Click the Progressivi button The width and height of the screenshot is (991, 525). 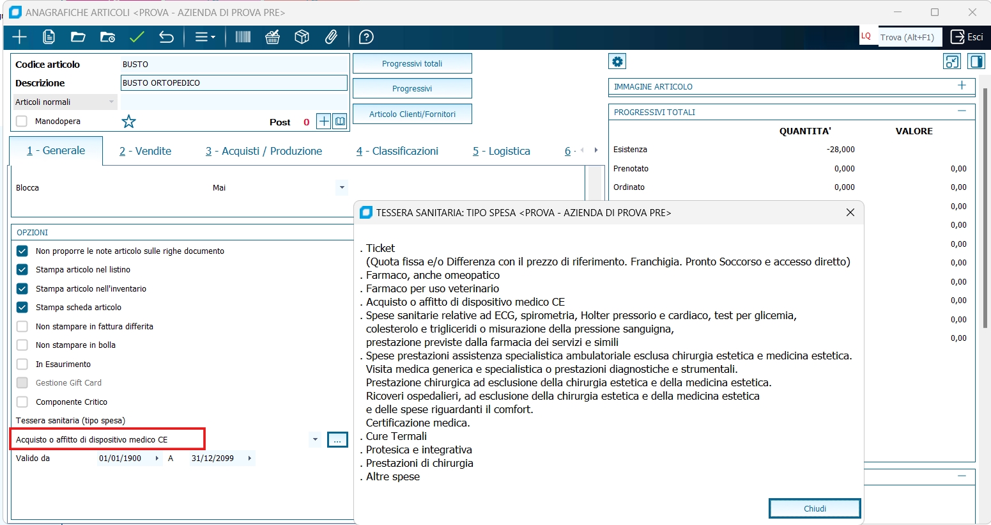[412, 88]
